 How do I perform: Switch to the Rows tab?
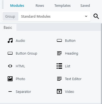pyautogui.click(x=40, y=6)
